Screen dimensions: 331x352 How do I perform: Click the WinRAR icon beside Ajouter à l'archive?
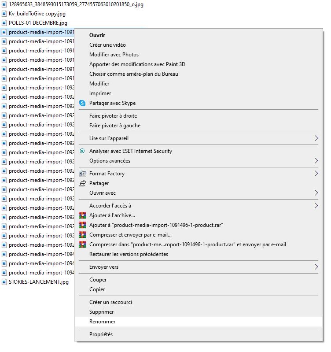pos(82,215)
